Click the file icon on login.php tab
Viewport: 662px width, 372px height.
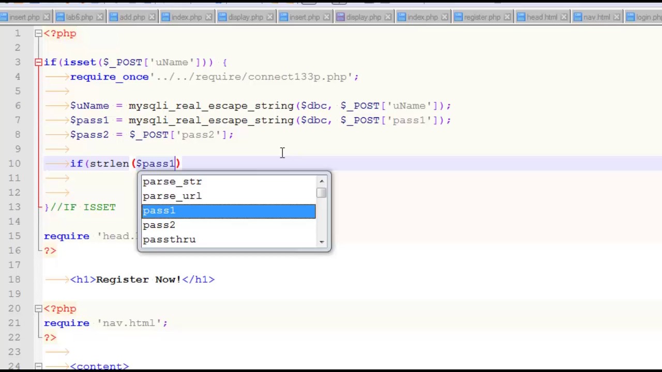pyautogui.click(x=630, y=18)
